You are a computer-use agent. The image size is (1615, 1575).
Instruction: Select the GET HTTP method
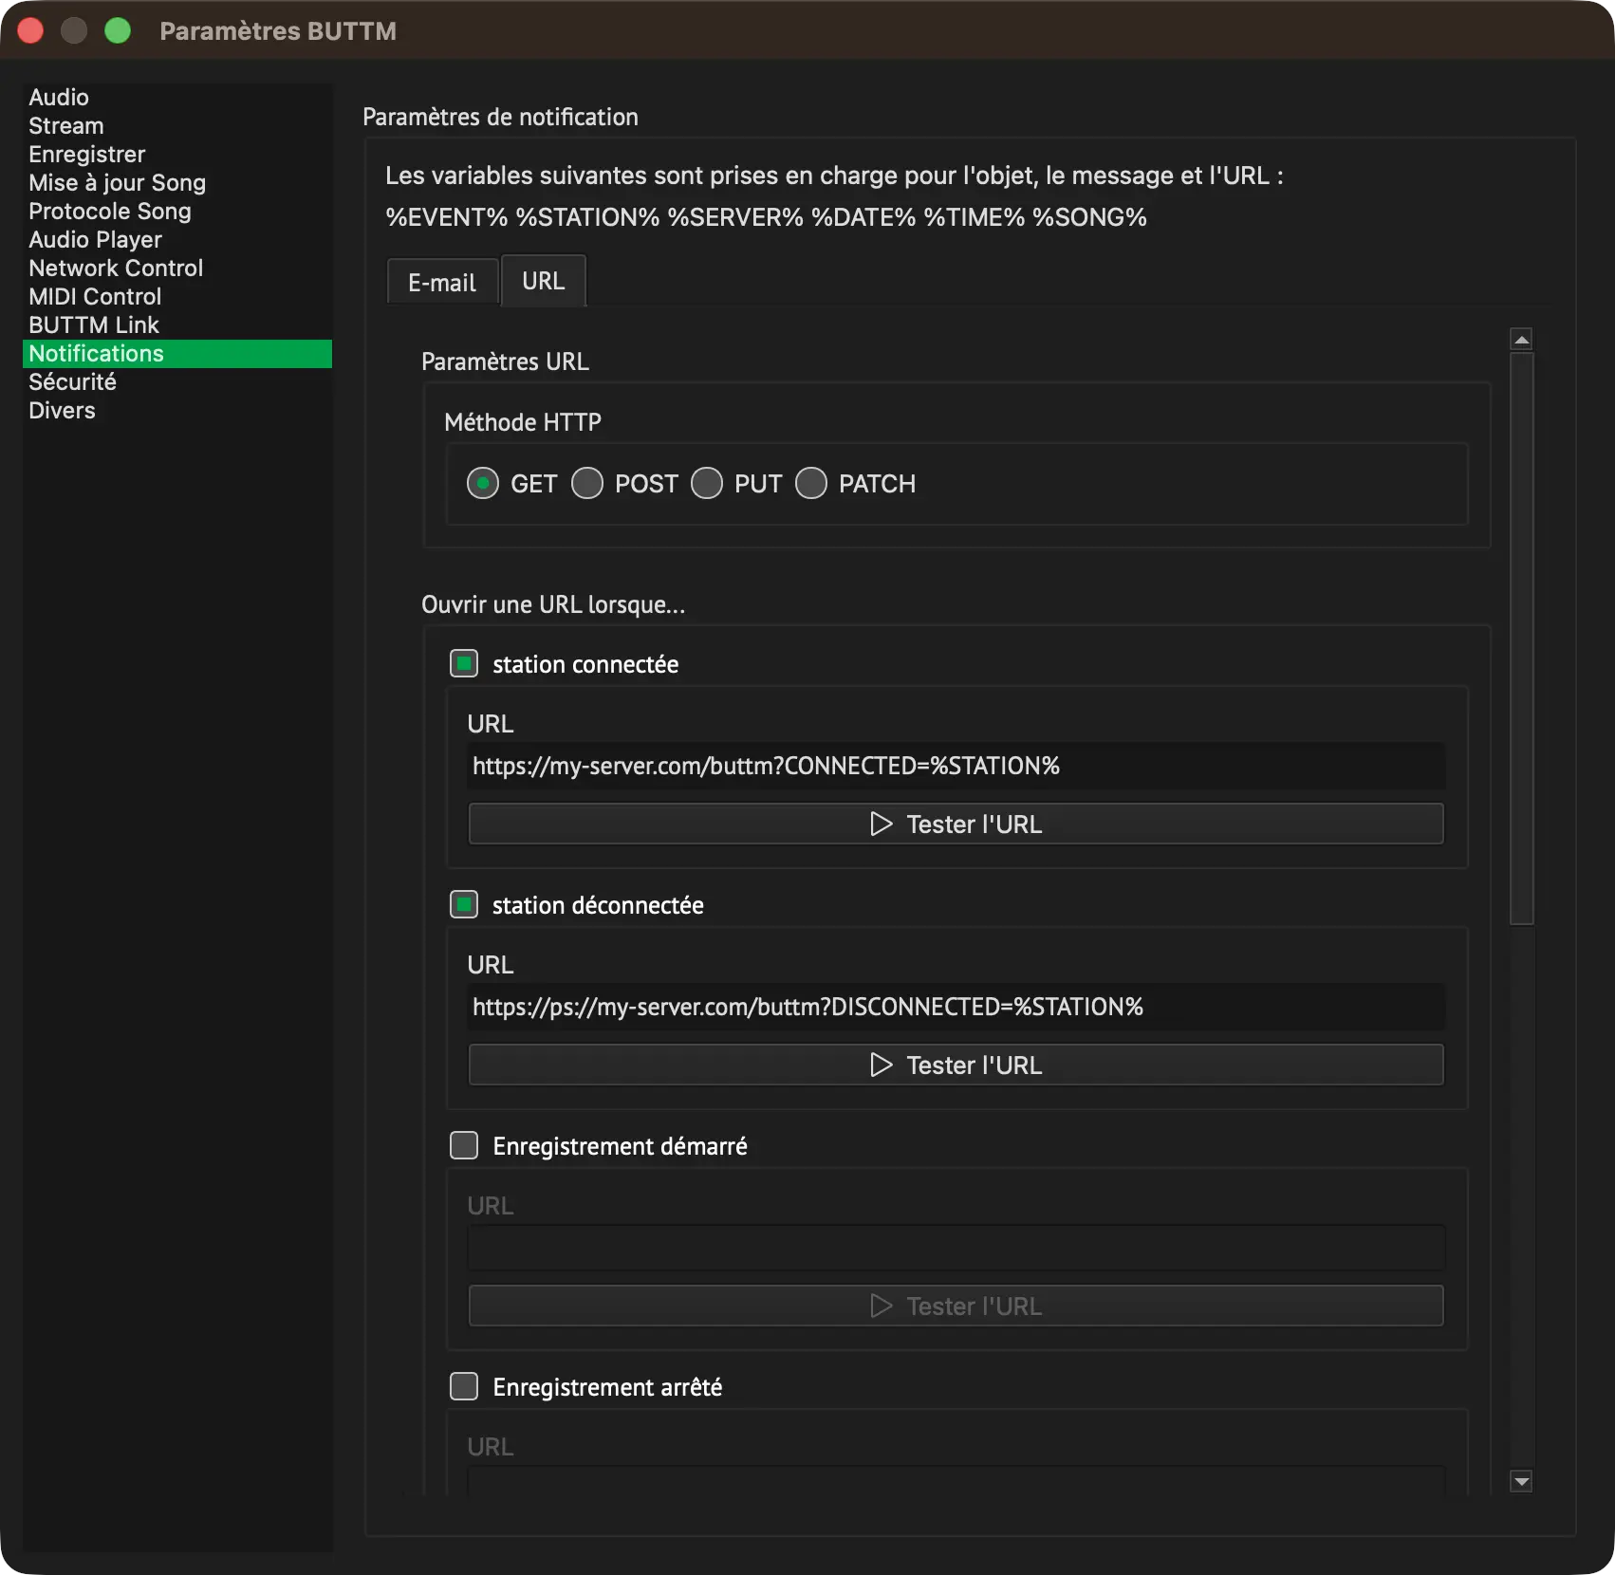[483, 484]
